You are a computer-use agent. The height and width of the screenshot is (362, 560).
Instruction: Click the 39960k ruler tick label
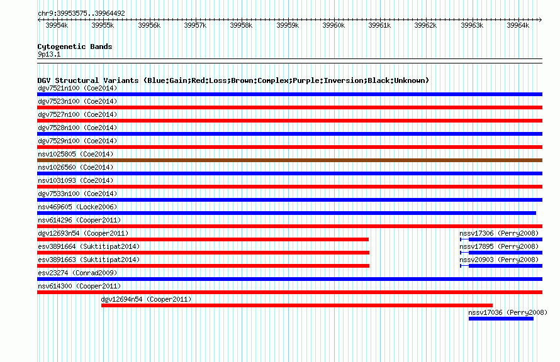(333, 25)
